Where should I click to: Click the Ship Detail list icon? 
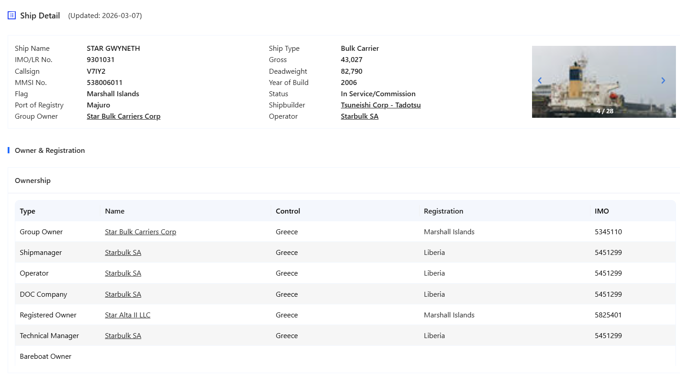pos(12,15)
